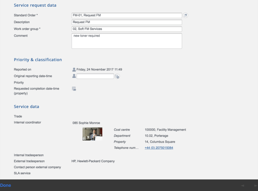Focus the Work order group field
This screenshot has width=258, height=191.
(x=127, y=29)
